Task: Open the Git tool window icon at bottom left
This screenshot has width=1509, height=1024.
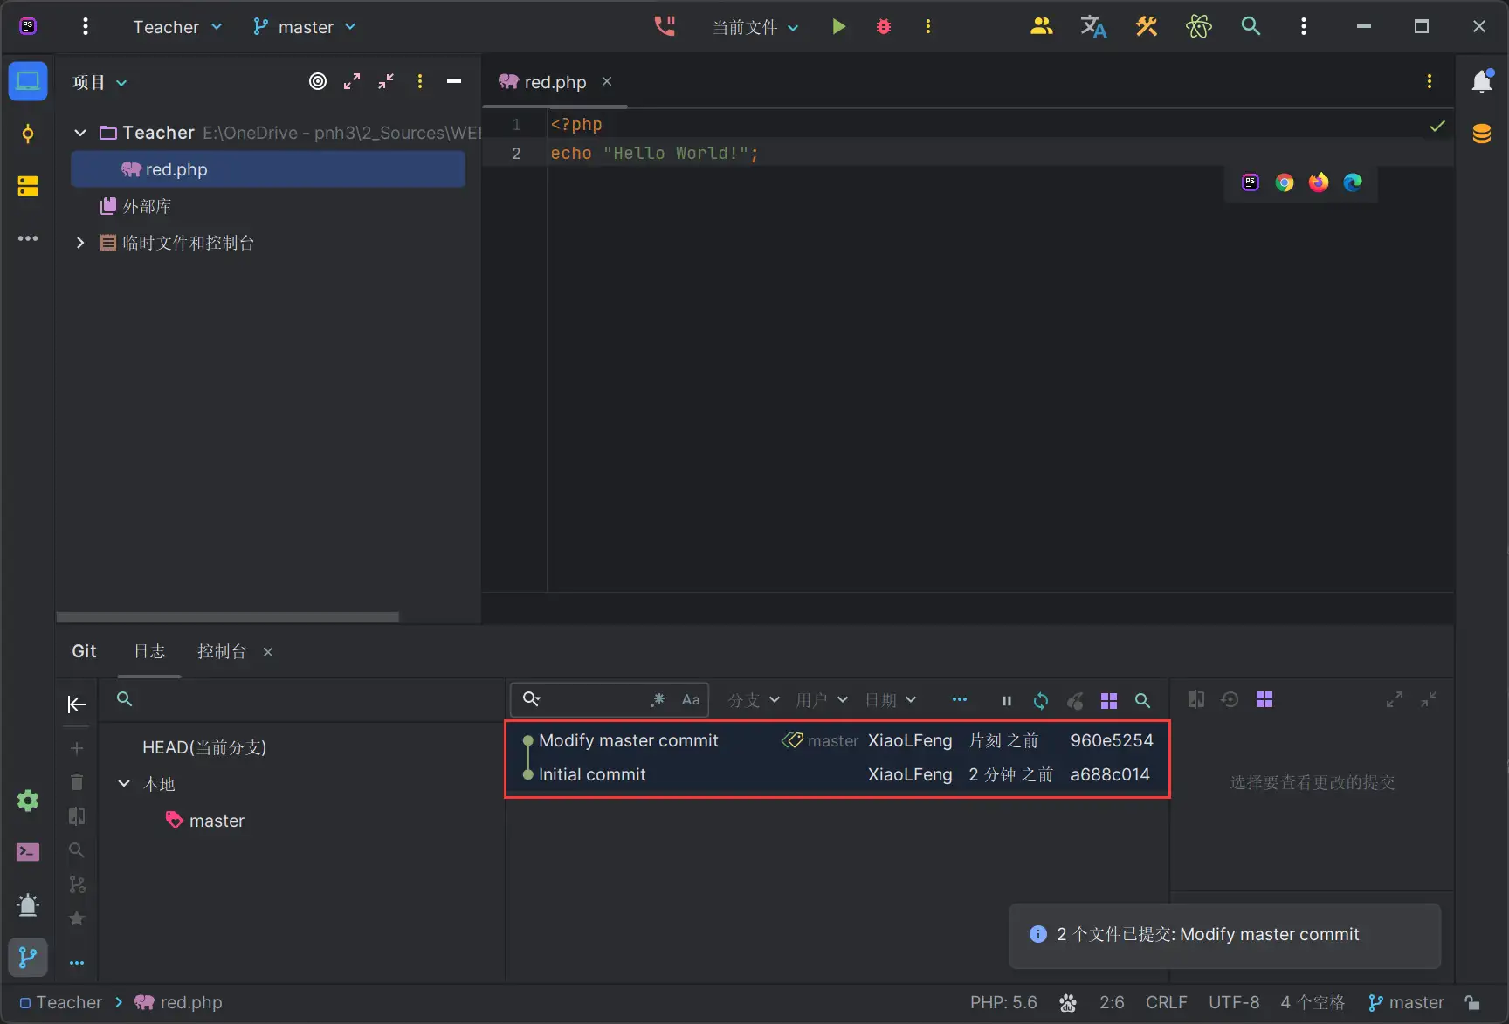Action: point(28,958)
